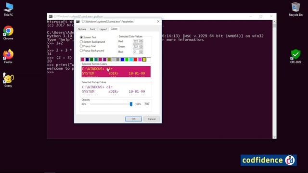Viewport: 308px width, 173px height.
Task: Maximize the cmd.exe python window
Action: (x=261, y=16)
